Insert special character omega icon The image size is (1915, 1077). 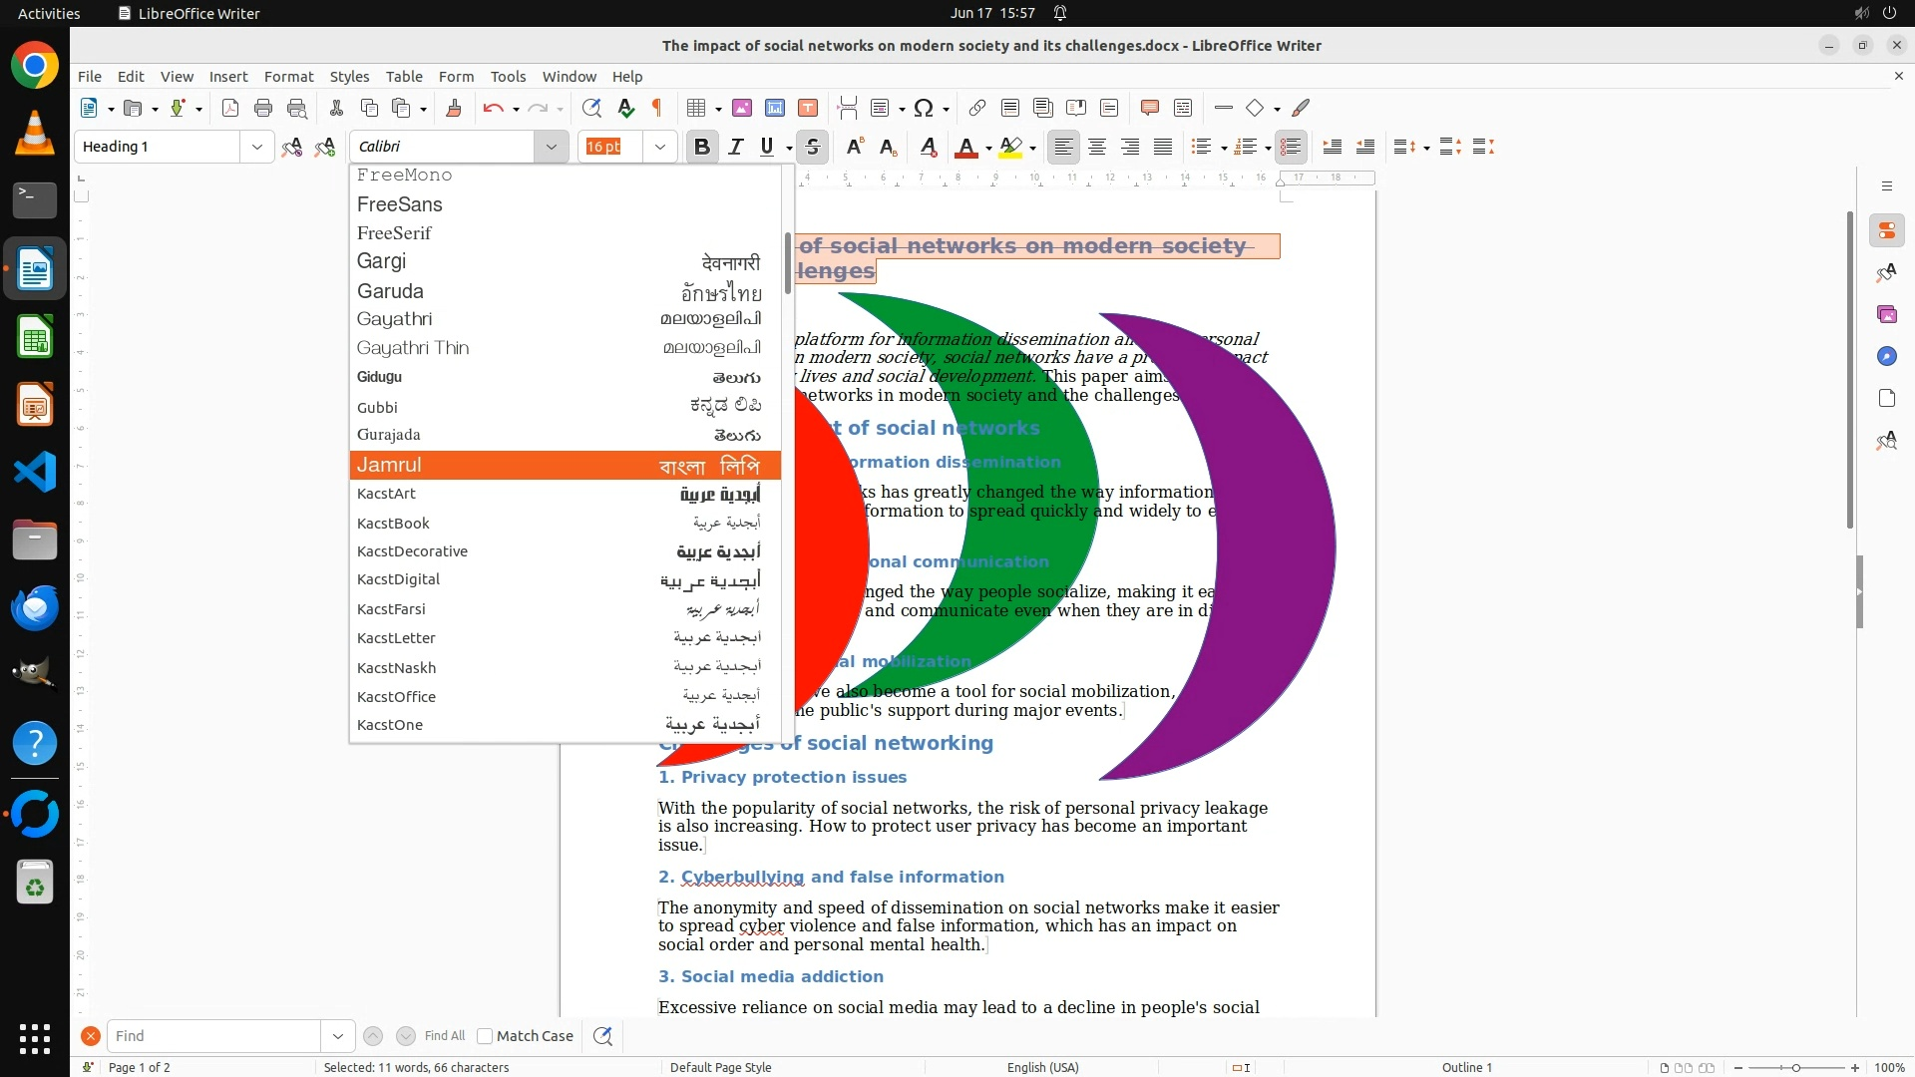(924, 108)
